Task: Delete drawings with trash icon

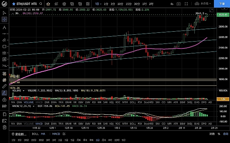Action: point(4,127)
